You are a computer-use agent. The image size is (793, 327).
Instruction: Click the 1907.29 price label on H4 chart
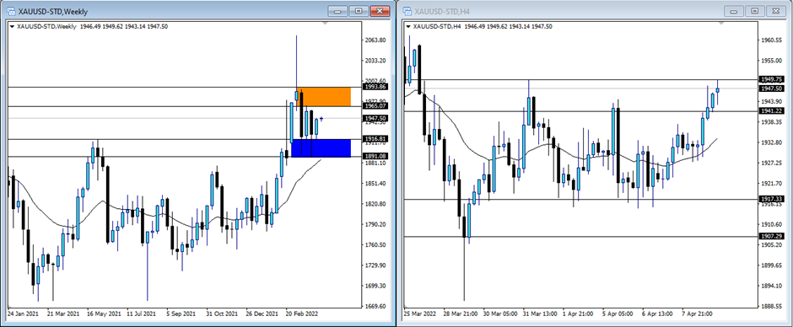click(x=772, y=236)
